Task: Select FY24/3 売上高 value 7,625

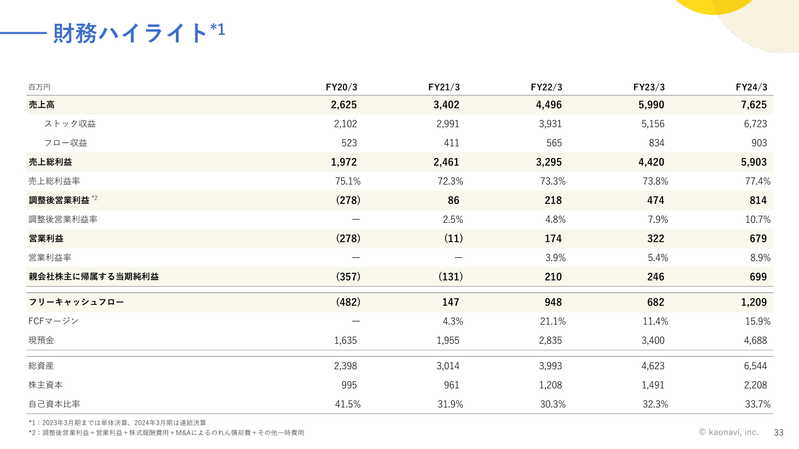Action: pyautogui.click(x=754, y=105)
